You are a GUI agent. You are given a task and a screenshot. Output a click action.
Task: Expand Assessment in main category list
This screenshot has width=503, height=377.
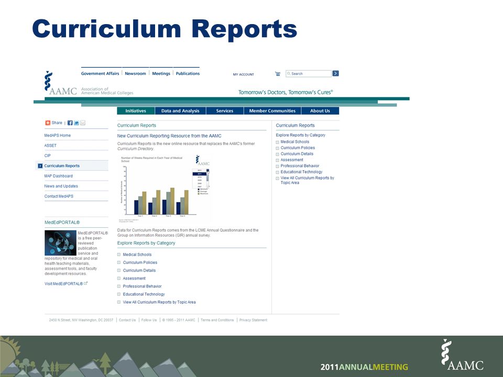pos(134,278)
